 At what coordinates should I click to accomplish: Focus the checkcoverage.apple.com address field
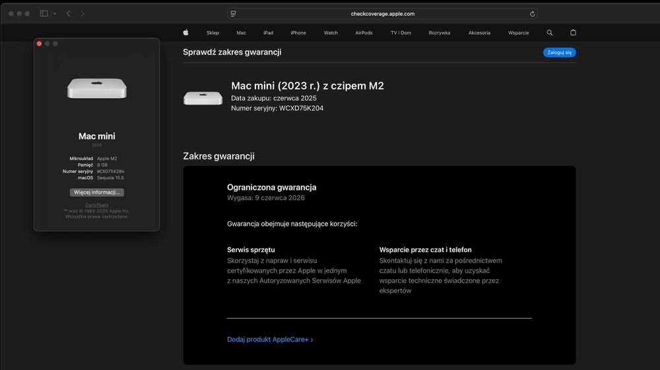(x=382, y=14)
